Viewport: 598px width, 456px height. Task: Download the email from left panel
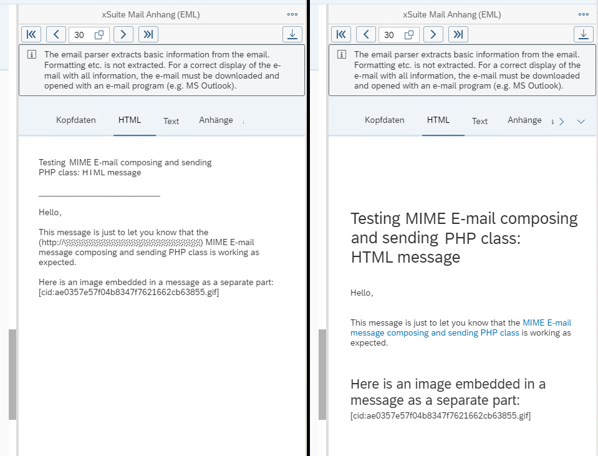pos(292,34)
